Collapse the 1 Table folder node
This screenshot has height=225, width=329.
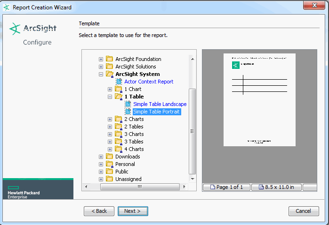110,97
